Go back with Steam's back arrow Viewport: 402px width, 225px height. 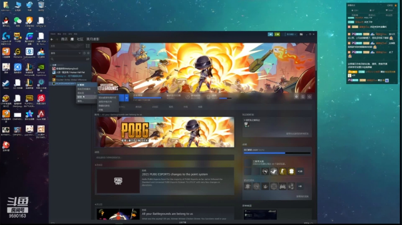pyautogui.click(x=52, y=40)
